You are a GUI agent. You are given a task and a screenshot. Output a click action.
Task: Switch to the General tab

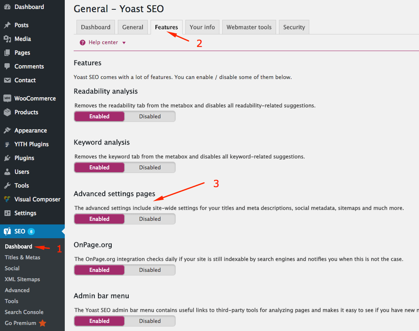(133, 27)
